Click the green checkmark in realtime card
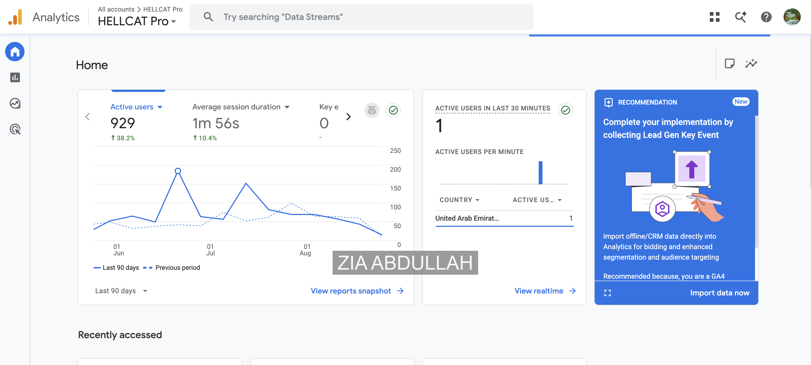The image size is (811, 365). [565, 110]
